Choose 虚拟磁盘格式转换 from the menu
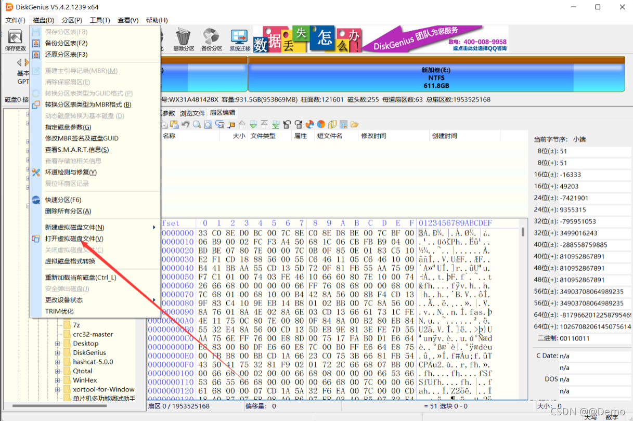 click(70, 261)
